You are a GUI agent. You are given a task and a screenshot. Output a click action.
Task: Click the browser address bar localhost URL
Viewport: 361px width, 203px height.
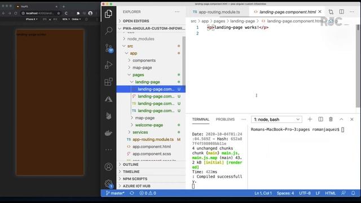[x=39, y=14]
